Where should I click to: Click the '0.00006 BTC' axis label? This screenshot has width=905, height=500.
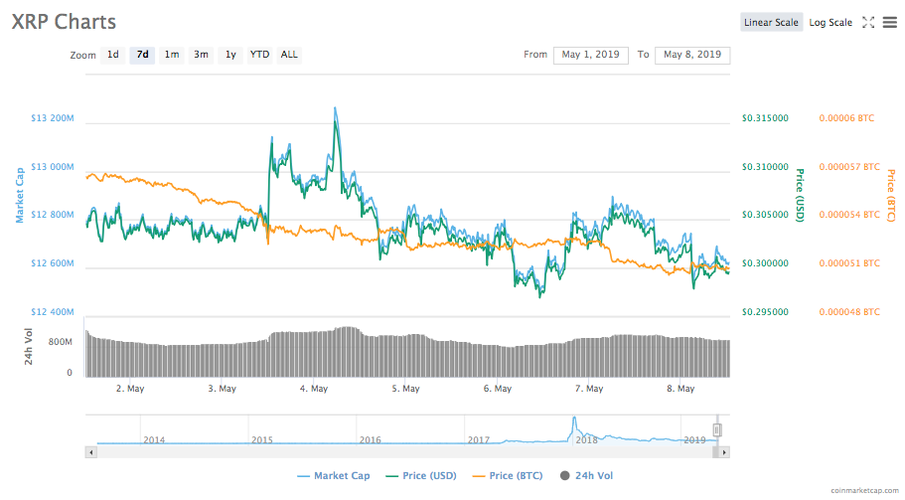(846, 118)
